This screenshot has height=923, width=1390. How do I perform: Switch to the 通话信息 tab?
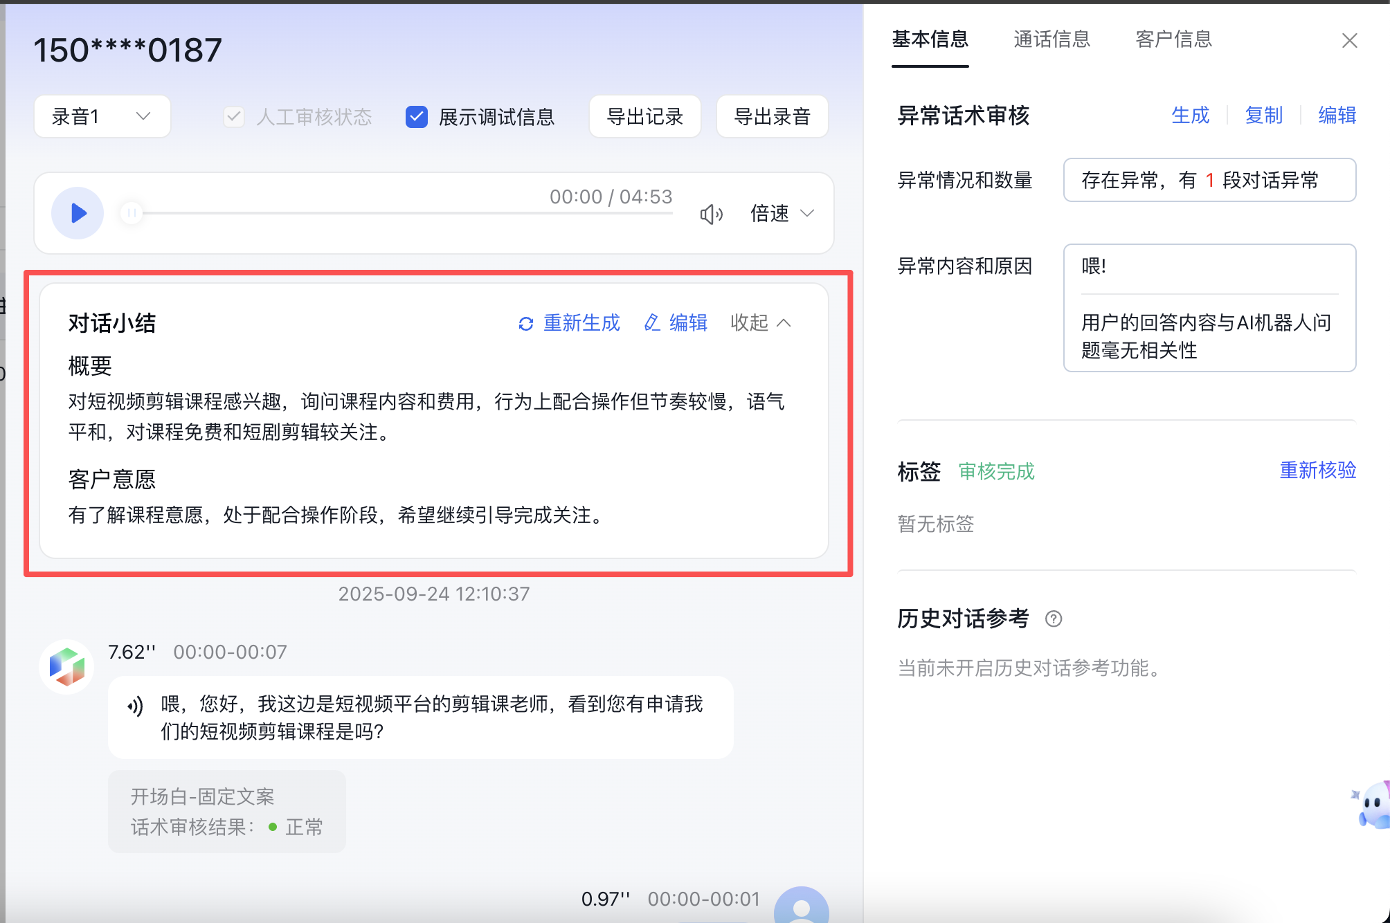pyautogui.click(x=1051, y=39)
